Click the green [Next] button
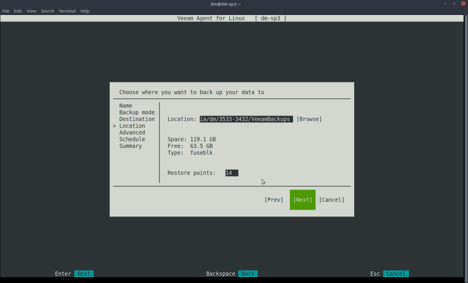 (303, 199)
